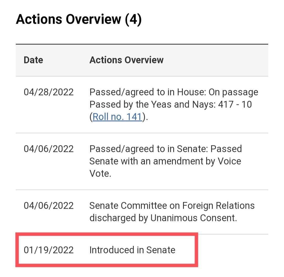Click the 01/19/2022 date cell
The height and width of the screenshot is (277, 284).
pos(49,250)
